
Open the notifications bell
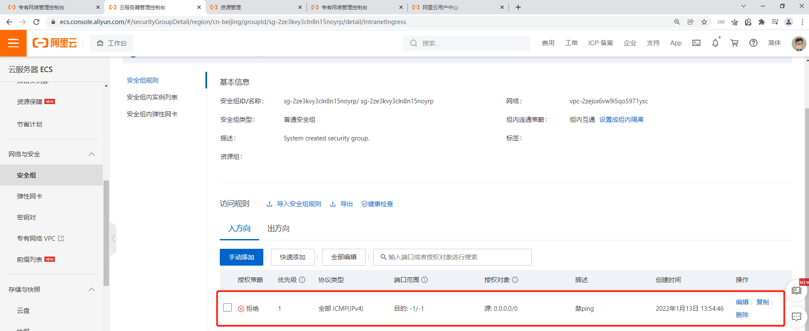pos(715,43)
